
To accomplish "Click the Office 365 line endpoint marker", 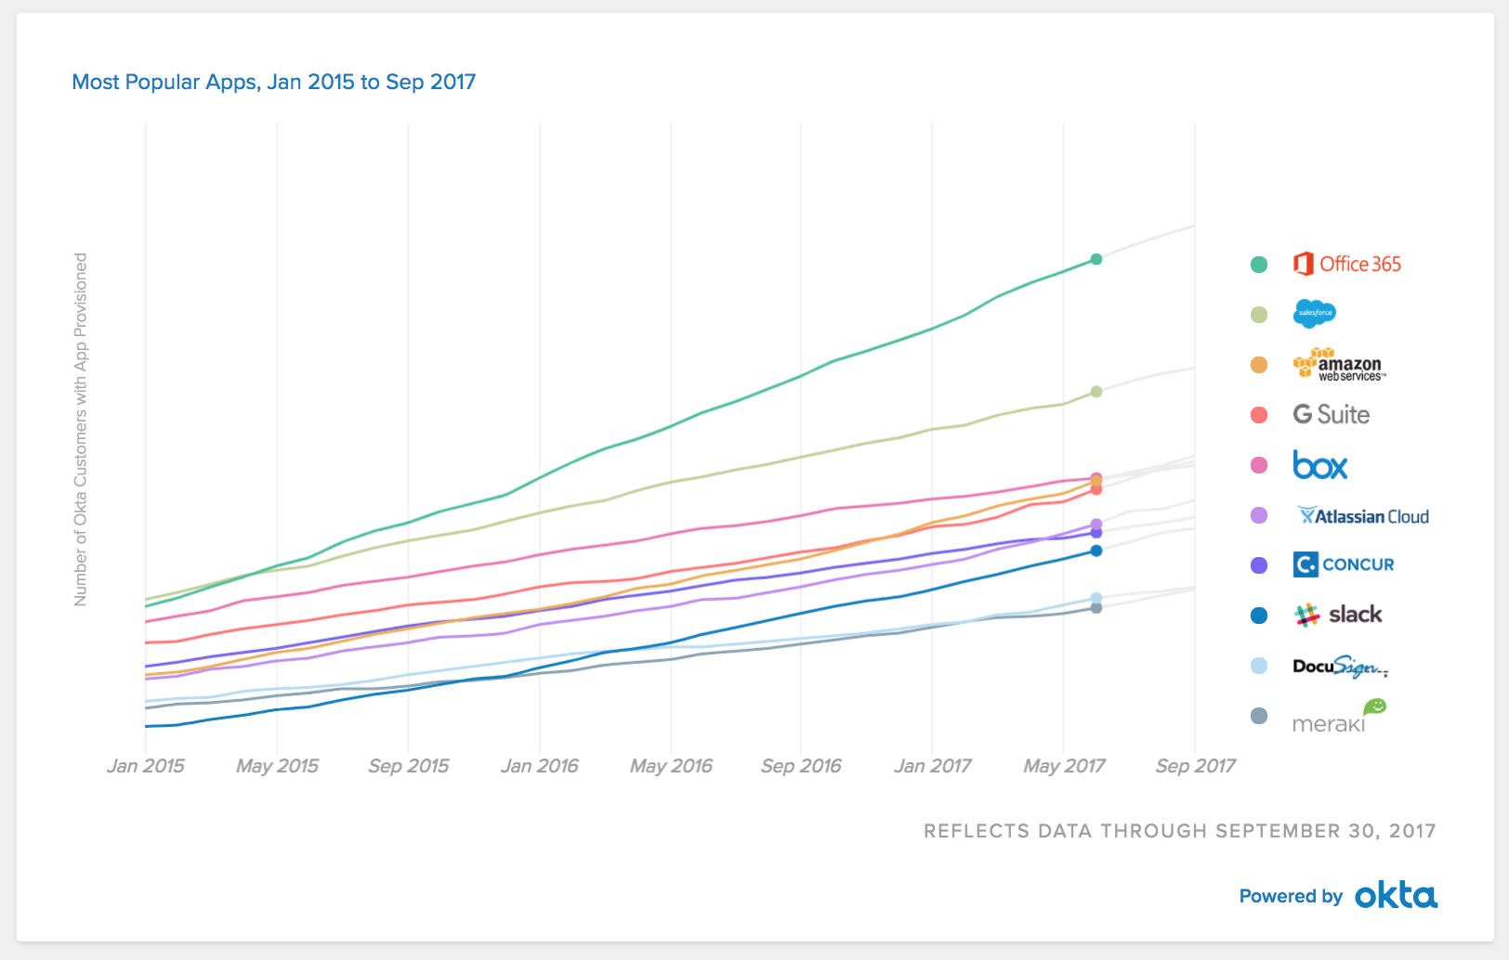I will (x=1096, y=259).
